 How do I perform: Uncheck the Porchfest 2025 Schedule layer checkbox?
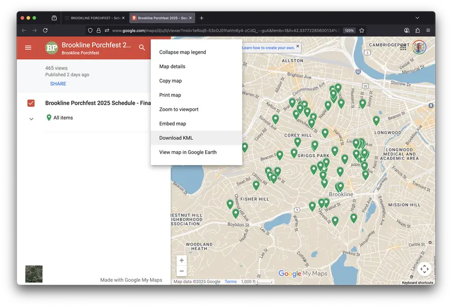(x=31, y=103)
